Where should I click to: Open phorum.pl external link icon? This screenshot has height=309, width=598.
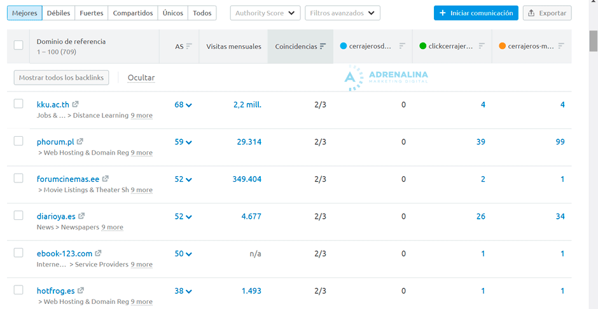[80, 141]
